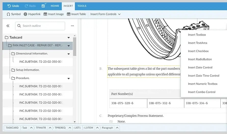
Task: Click the save document icon
Action: click(x=43, y=6)
